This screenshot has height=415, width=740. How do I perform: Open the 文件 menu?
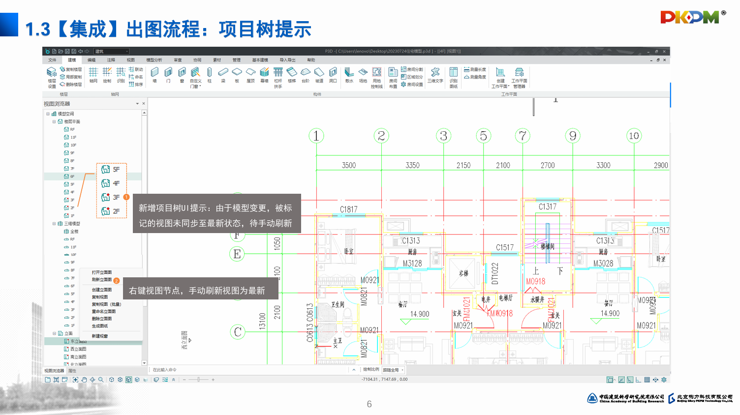pyautogui.click(x=52, y=60)
